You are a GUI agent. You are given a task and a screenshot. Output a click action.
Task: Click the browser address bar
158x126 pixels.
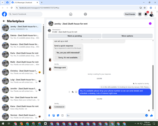78,8
